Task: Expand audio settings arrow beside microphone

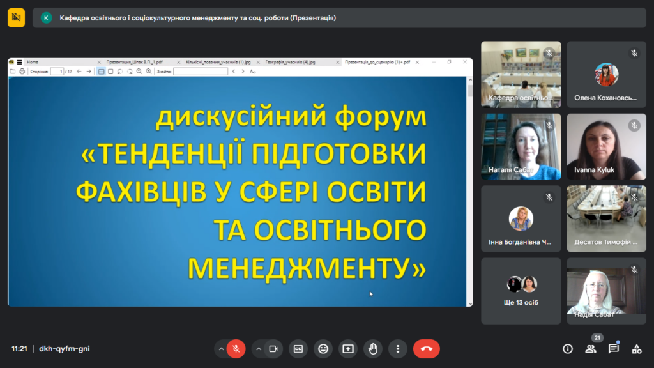Action: pos(221,349)
